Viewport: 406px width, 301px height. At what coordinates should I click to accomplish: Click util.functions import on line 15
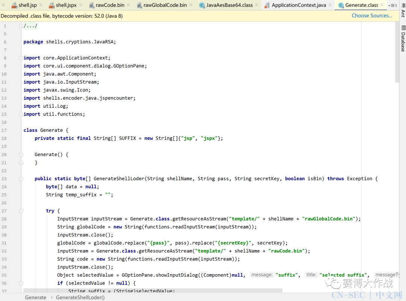(x=54, y=114)
